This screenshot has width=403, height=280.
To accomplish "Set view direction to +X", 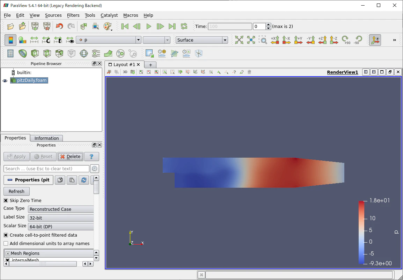I will click(x=275, y=40).
